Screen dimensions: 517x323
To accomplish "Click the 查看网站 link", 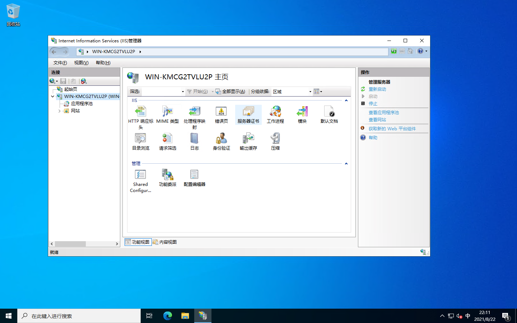I will tap(377, 120).
